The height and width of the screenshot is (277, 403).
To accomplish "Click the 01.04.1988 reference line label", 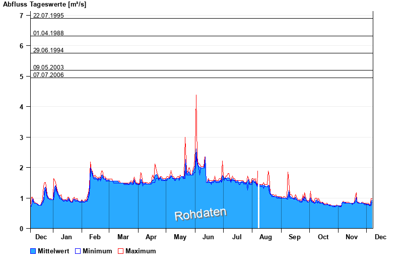I will pos(48,33).
